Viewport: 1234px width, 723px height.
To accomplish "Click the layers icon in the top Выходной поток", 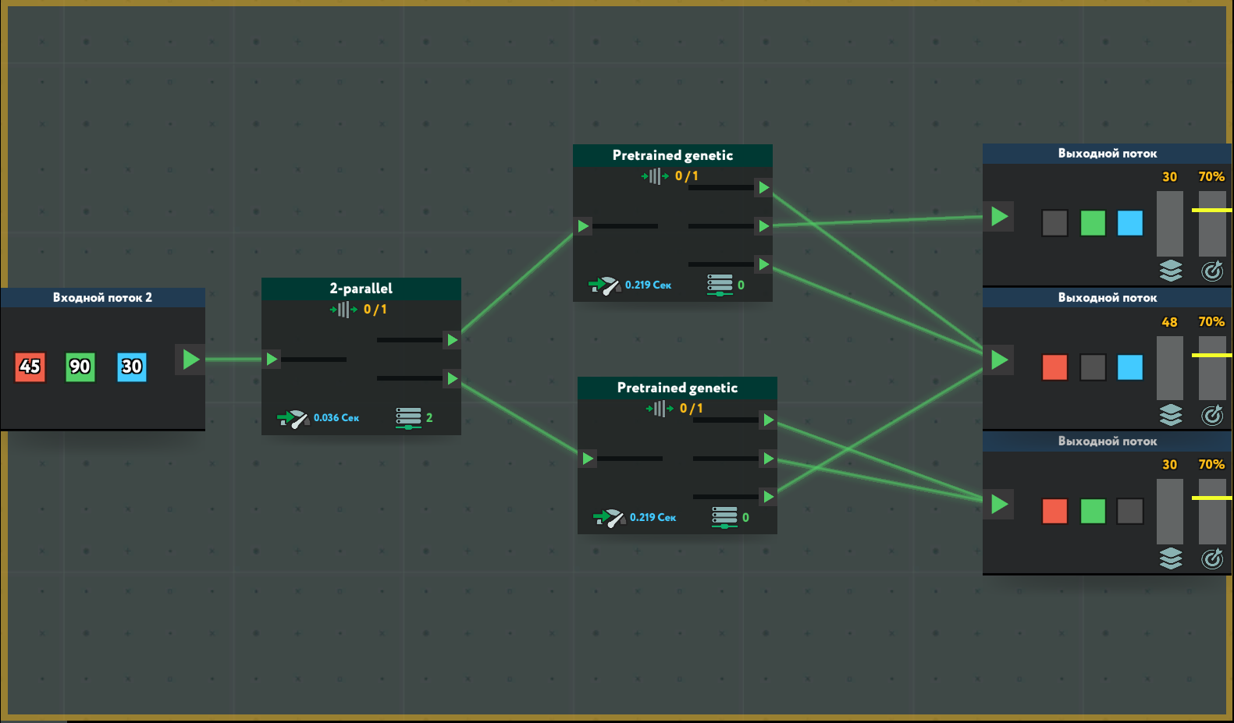I will tap(1170, 271).
